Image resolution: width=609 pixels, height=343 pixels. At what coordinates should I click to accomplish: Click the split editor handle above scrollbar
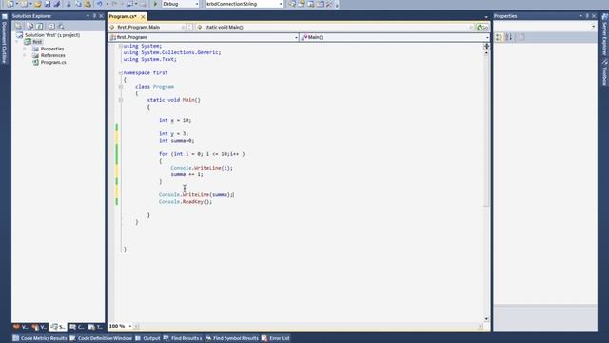[486, 46]
